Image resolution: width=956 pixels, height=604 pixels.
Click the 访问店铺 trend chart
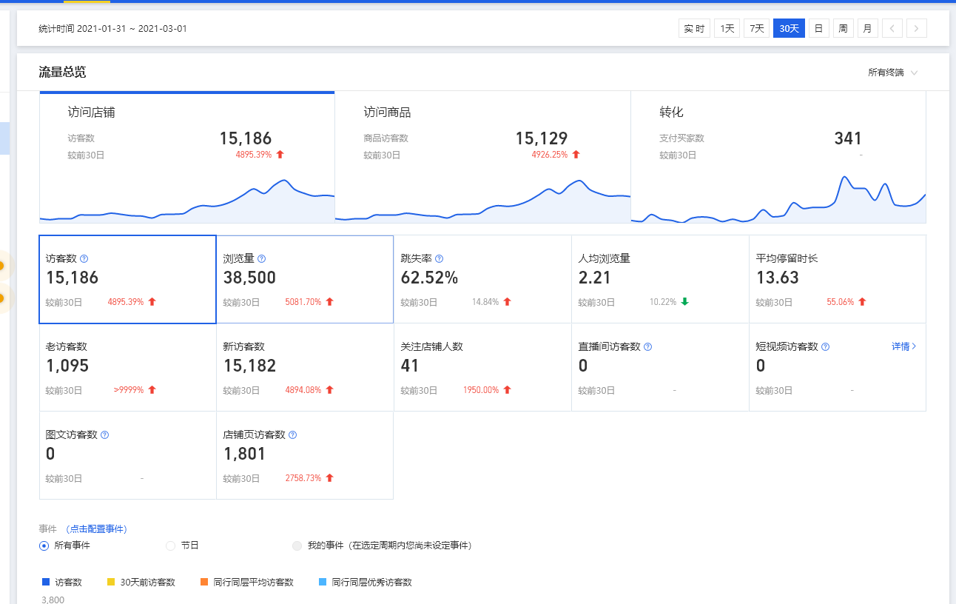187,200
